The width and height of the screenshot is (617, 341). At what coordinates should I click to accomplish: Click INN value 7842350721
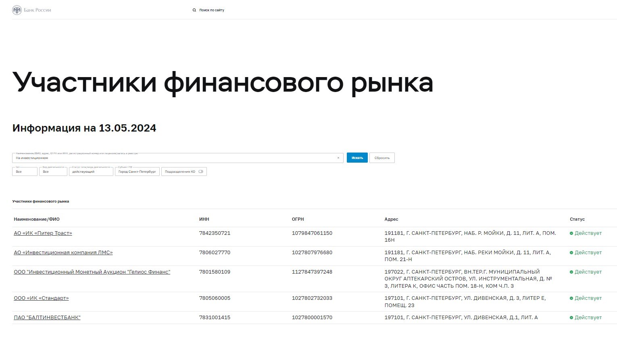[x=215, y=233]
